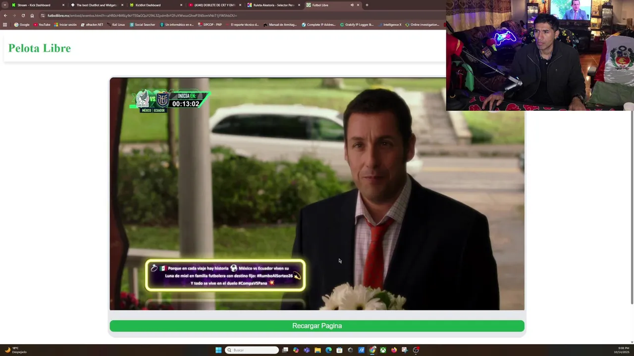The image size is (634, 356).
Task: Open Microsoft Teams from the taskbar
Action: point(307,350)
